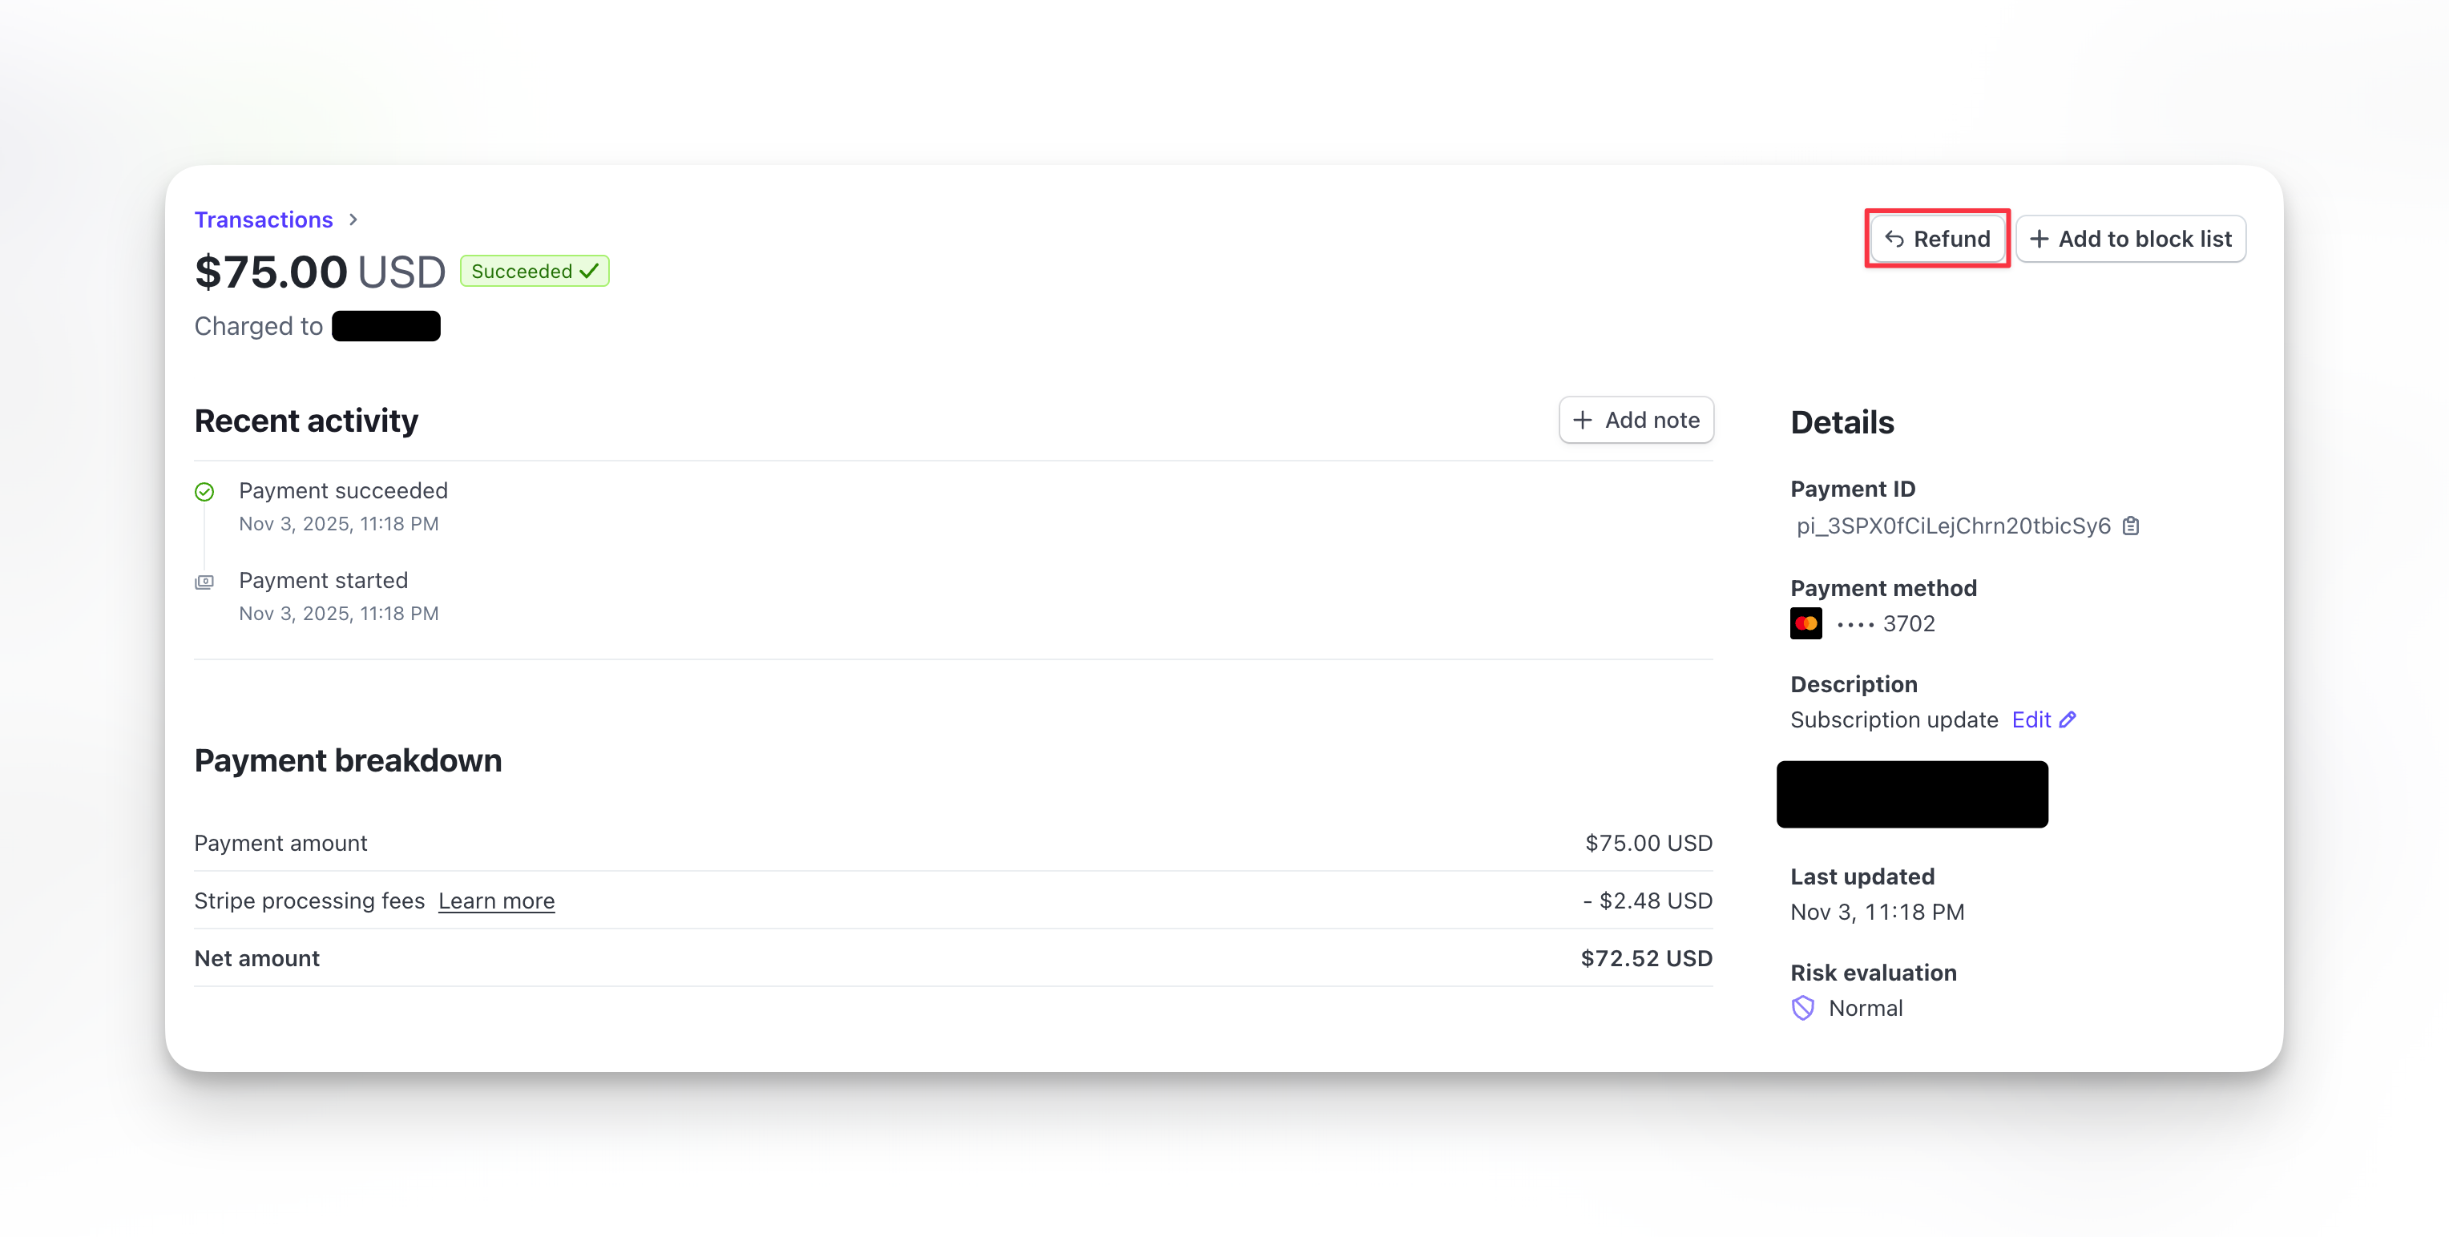The width and height of the screenshot is (2449, 1237).
Task: Click the plus icon on Add to block list
Action: [2041, 238]
